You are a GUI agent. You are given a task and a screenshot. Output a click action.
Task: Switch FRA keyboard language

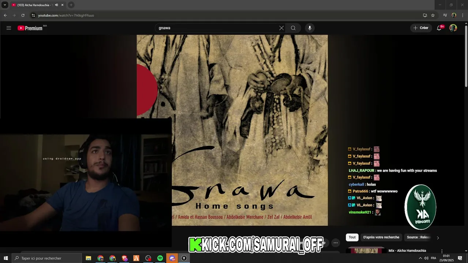[434, 258]
